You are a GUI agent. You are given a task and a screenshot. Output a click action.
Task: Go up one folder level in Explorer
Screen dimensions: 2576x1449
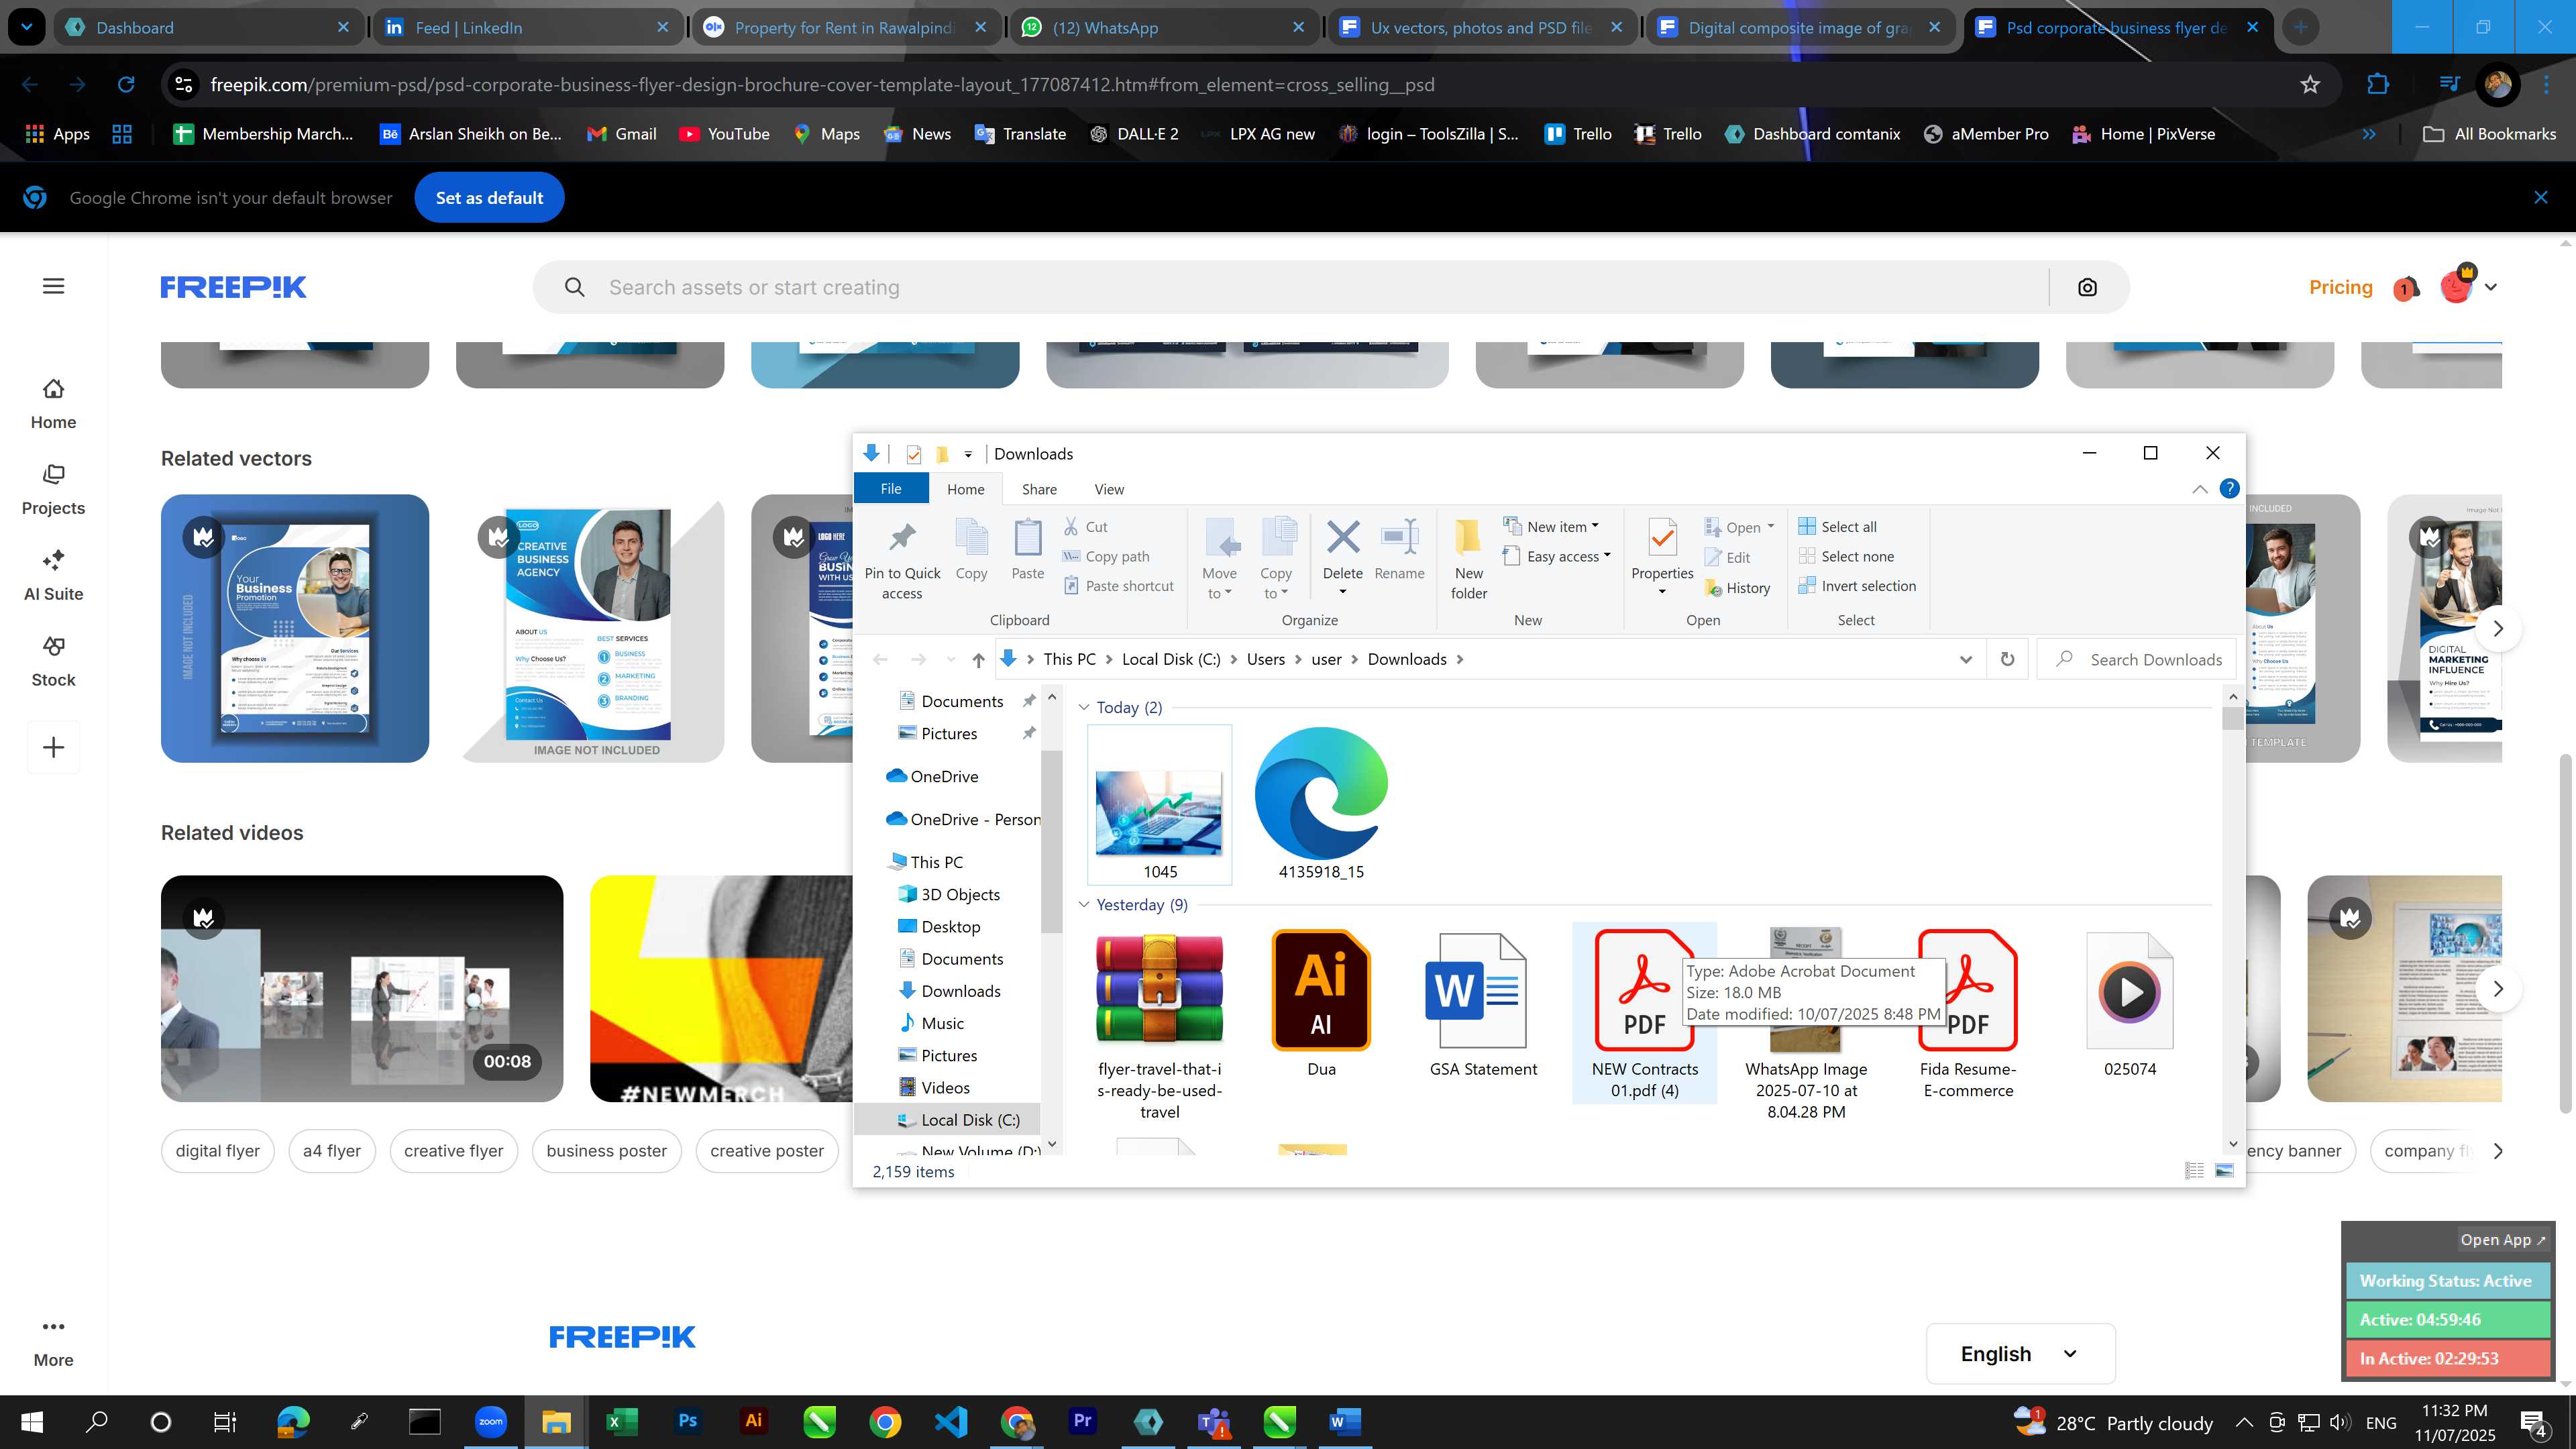coord(978,660)
